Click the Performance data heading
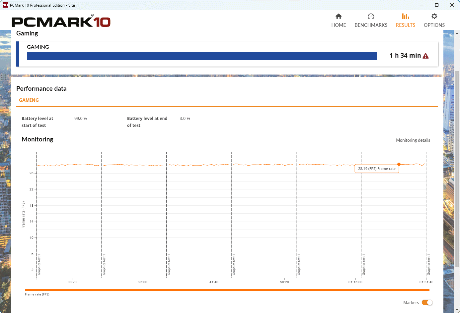This screenshot has height=313, width=460. (x=41, y=88)
